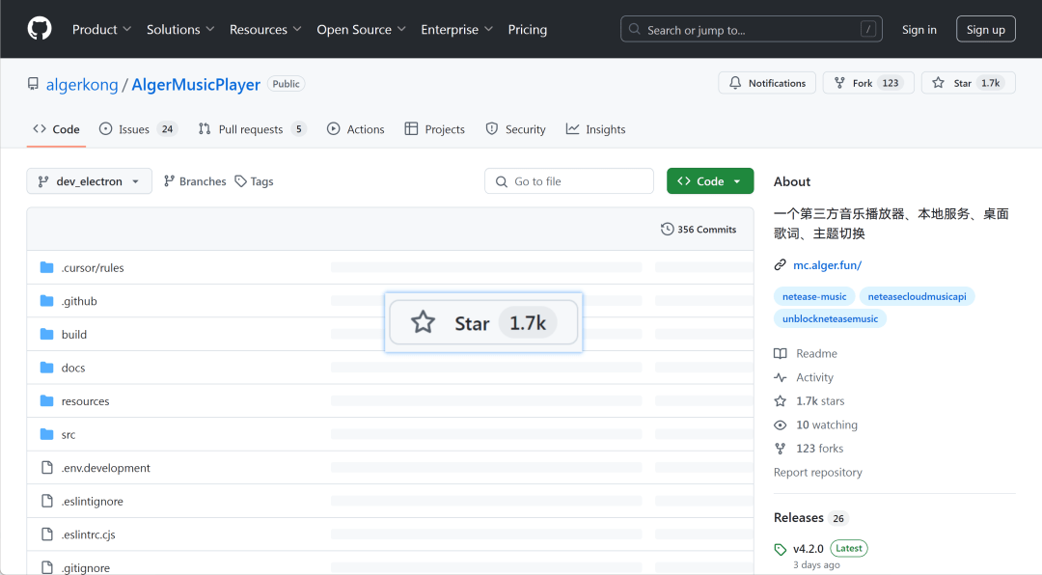The height and width of the screenshot is (575, 1042).
Task: Open the v4.2.0 Latest release
Action: point(821,548)
